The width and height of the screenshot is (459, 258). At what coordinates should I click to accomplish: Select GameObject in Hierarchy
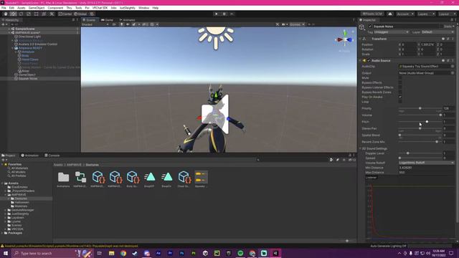pyautogui.click(x=27, y=75)
